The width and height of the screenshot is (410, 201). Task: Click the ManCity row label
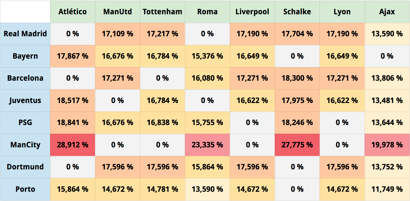(25, 145)
